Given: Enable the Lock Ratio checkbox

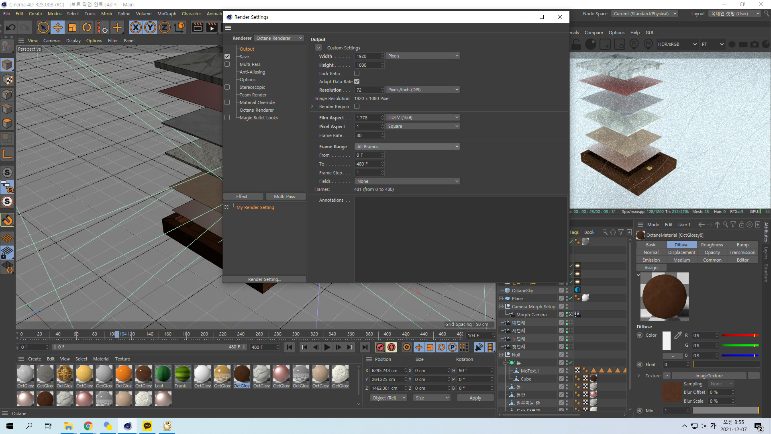Looking at the screenshot, I should [357, 74].
